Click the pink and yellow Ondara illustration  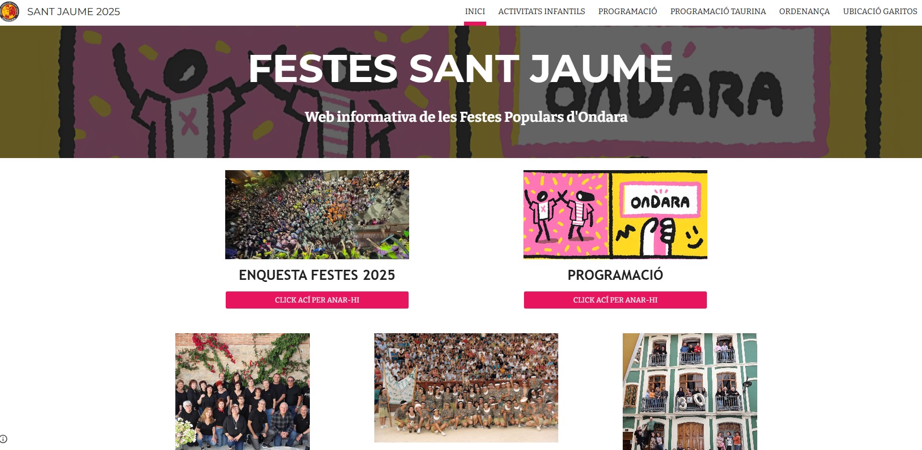pos(615,214)
